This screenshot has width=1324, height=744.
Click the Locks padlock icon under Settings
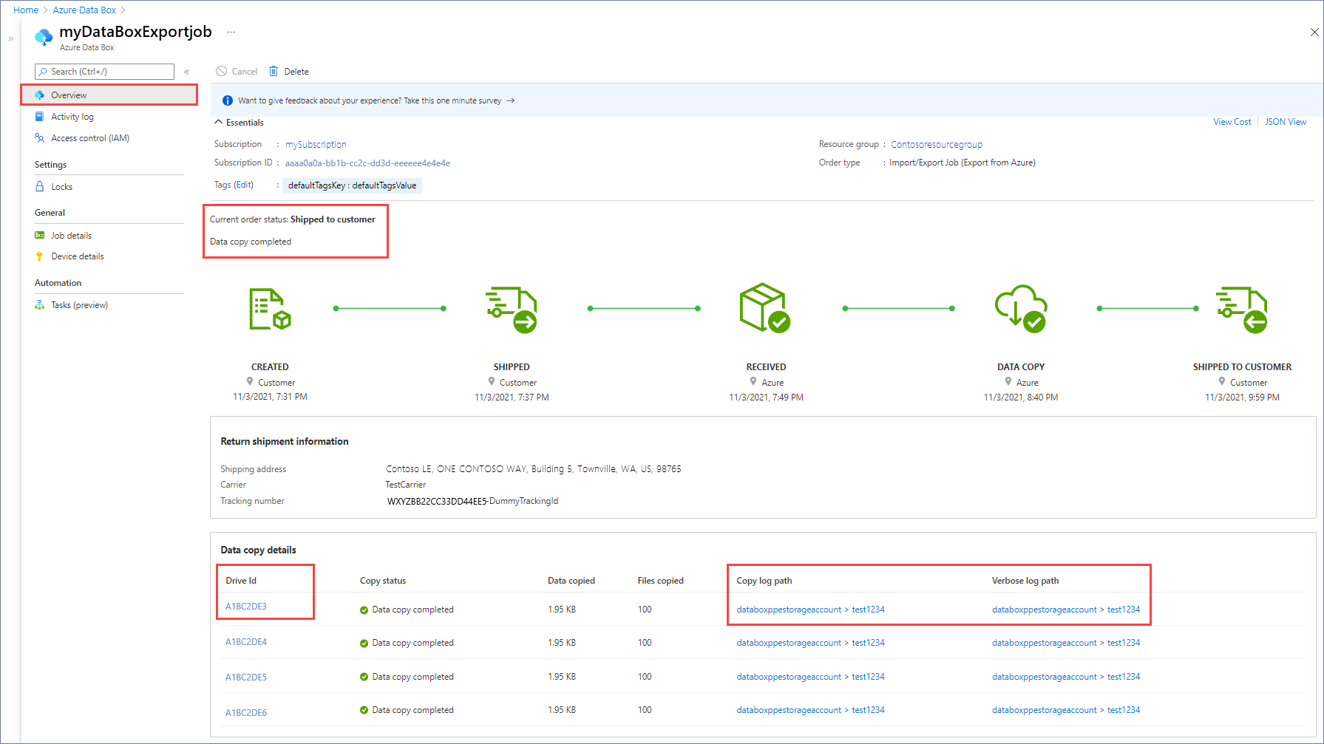(40, 186)
